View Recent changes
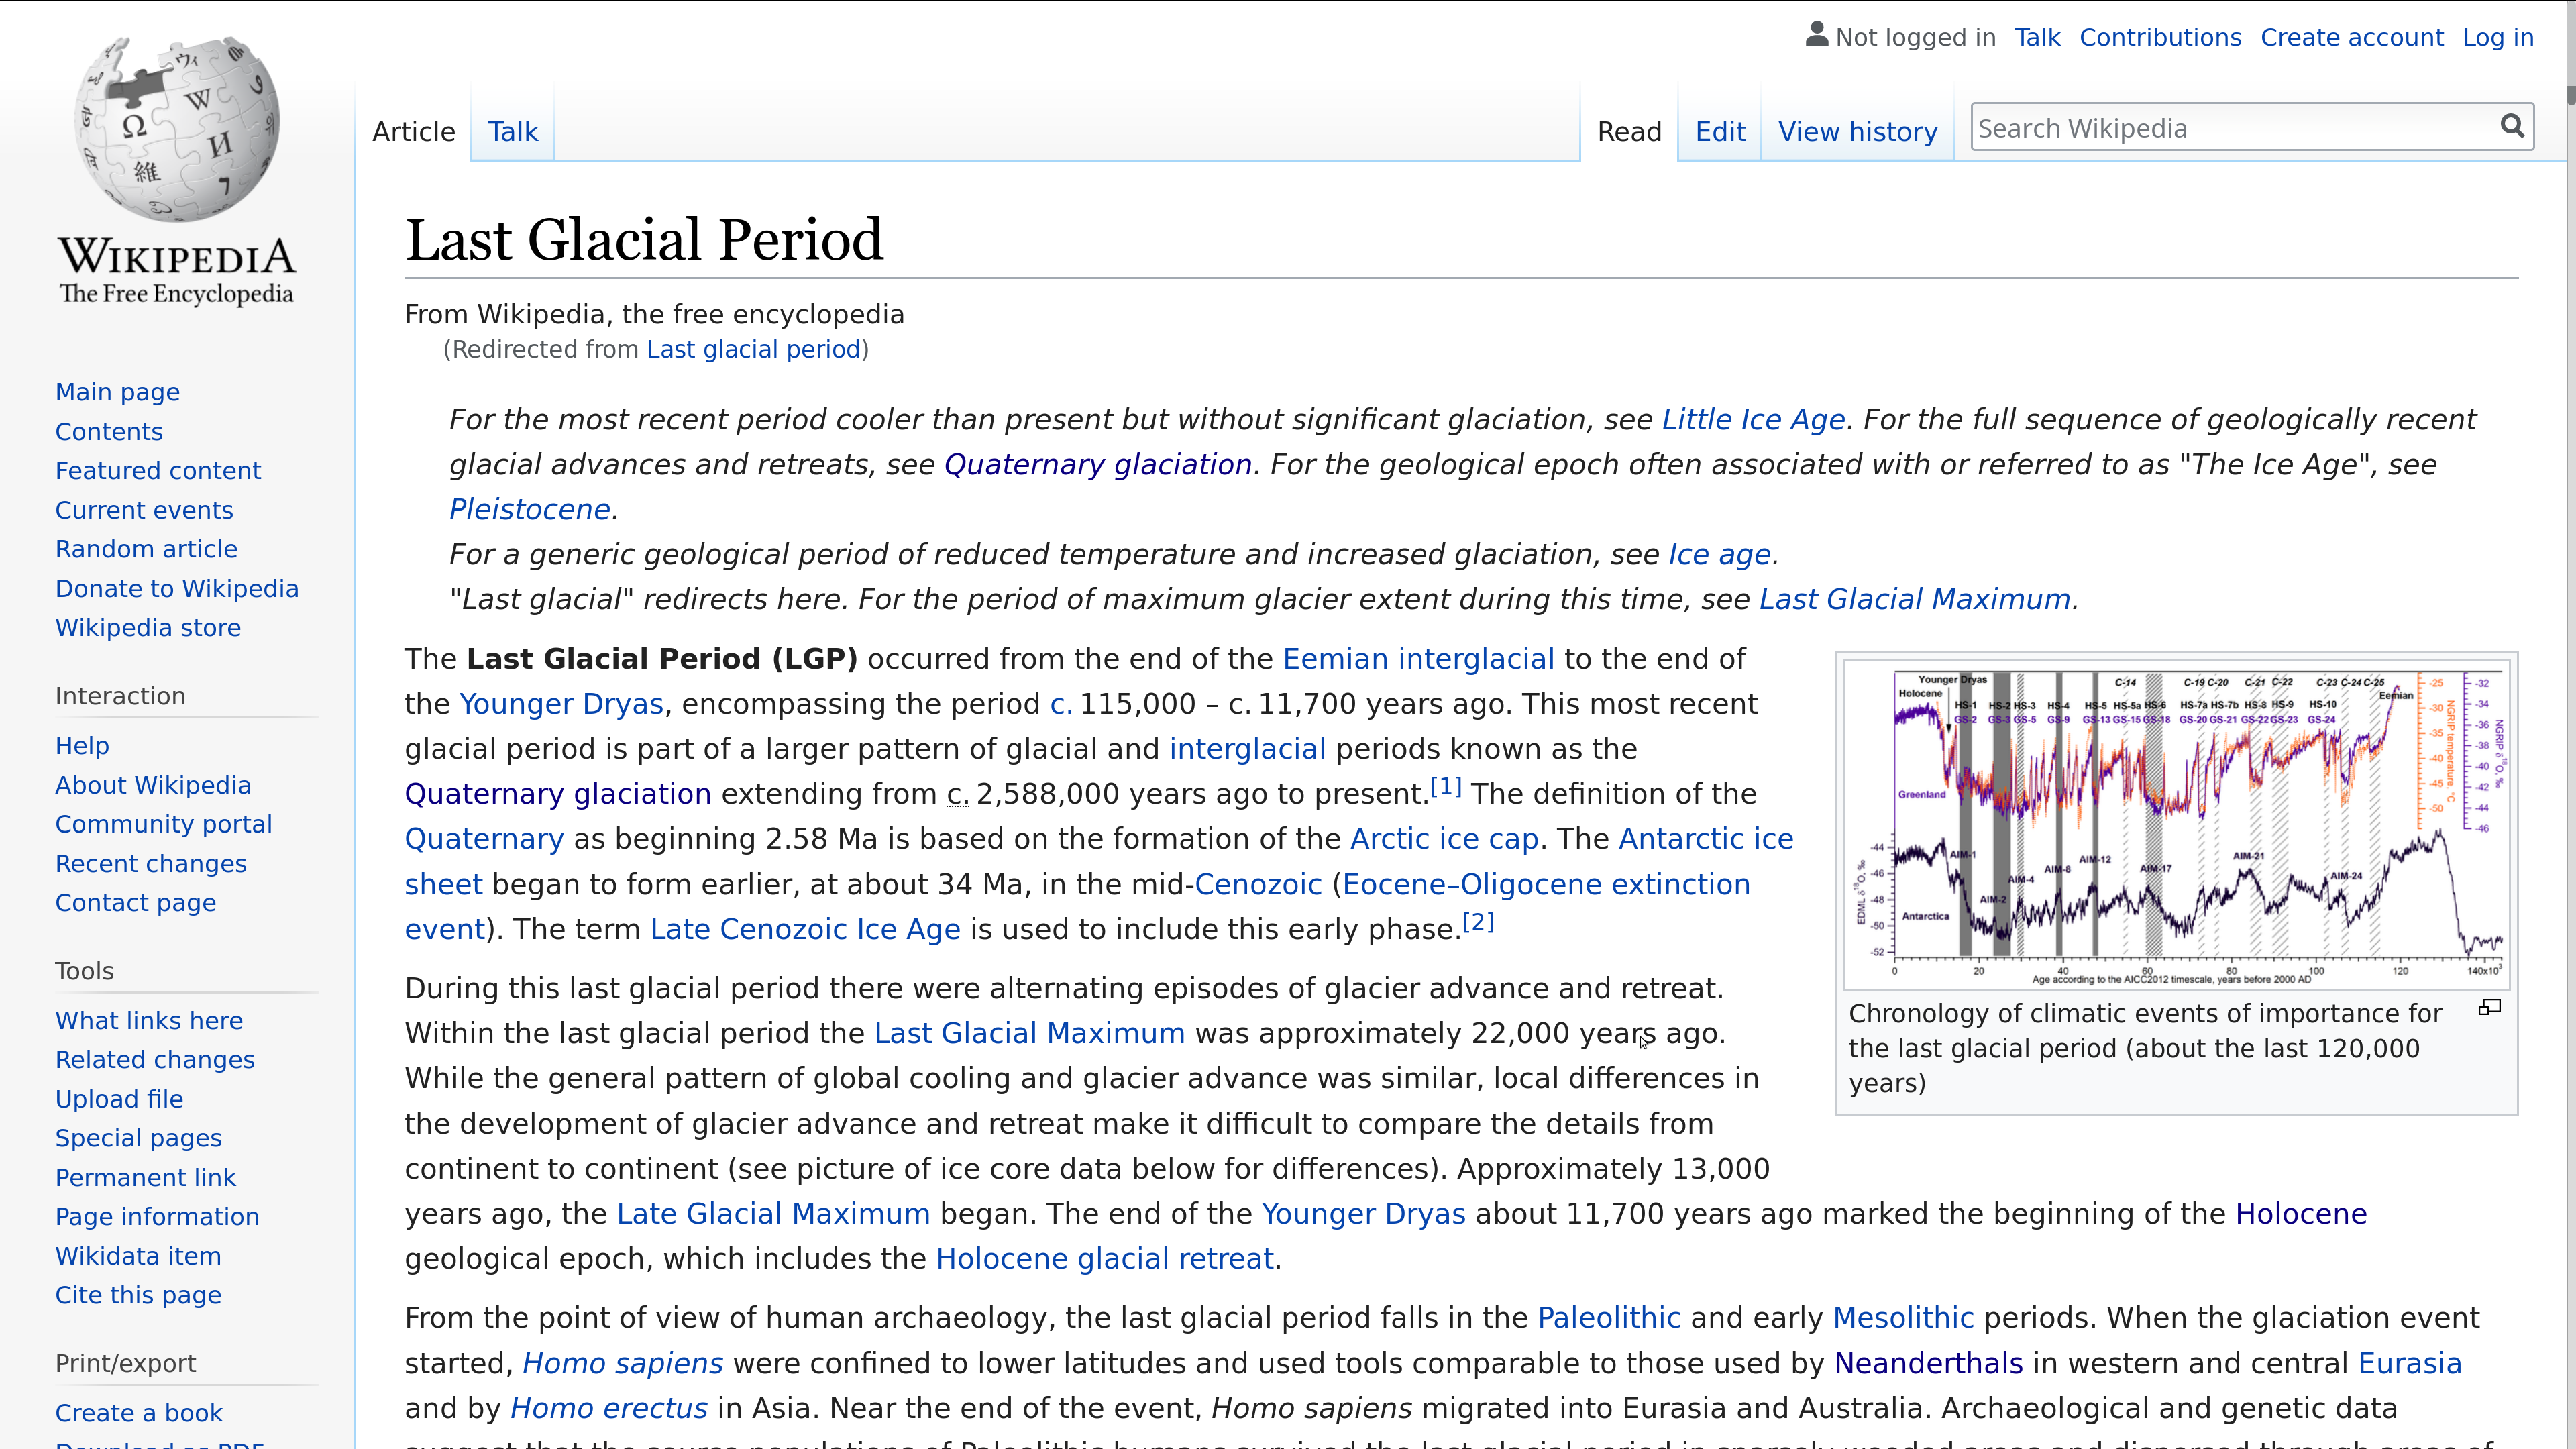The width and height of the screenshot is (2576, 1449). pyautogui.click(x=151, y=863)
